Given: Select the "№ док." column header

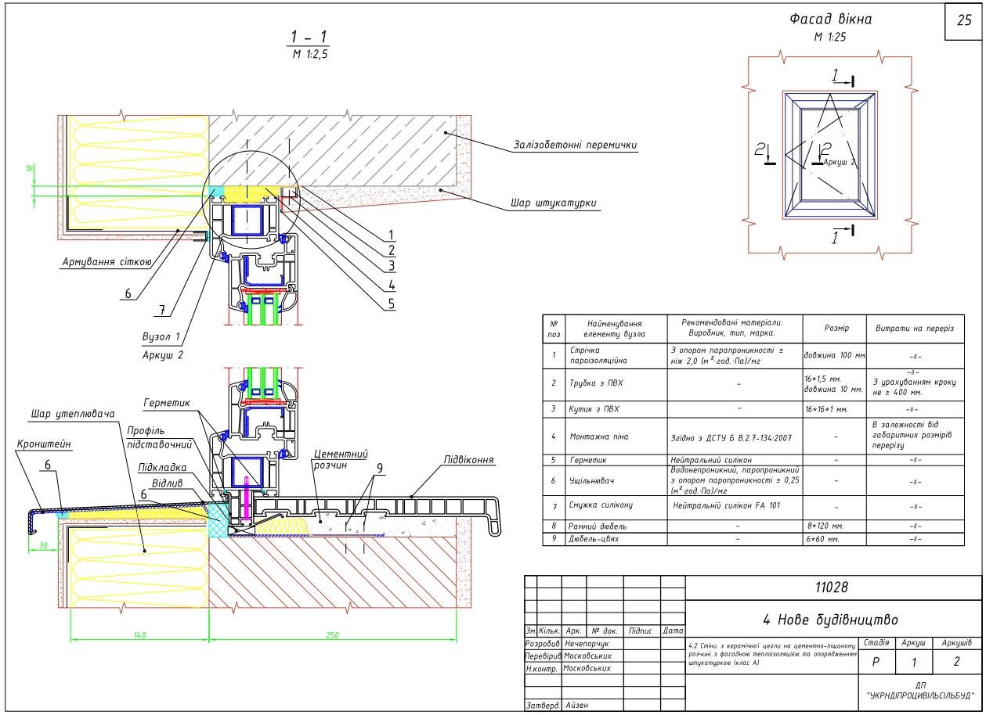Looking at the screenshot, I should (606, 630).
